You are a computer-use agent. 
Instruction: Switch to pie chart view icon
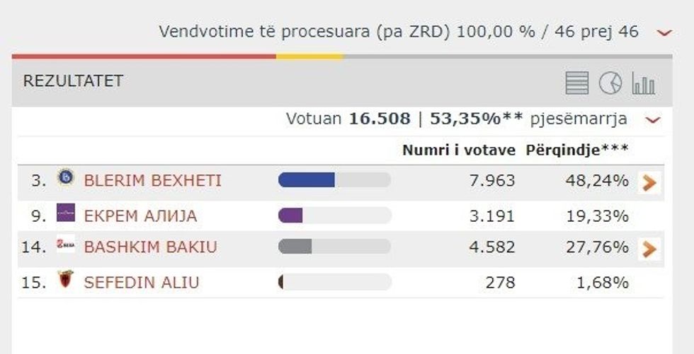[610, 83]
